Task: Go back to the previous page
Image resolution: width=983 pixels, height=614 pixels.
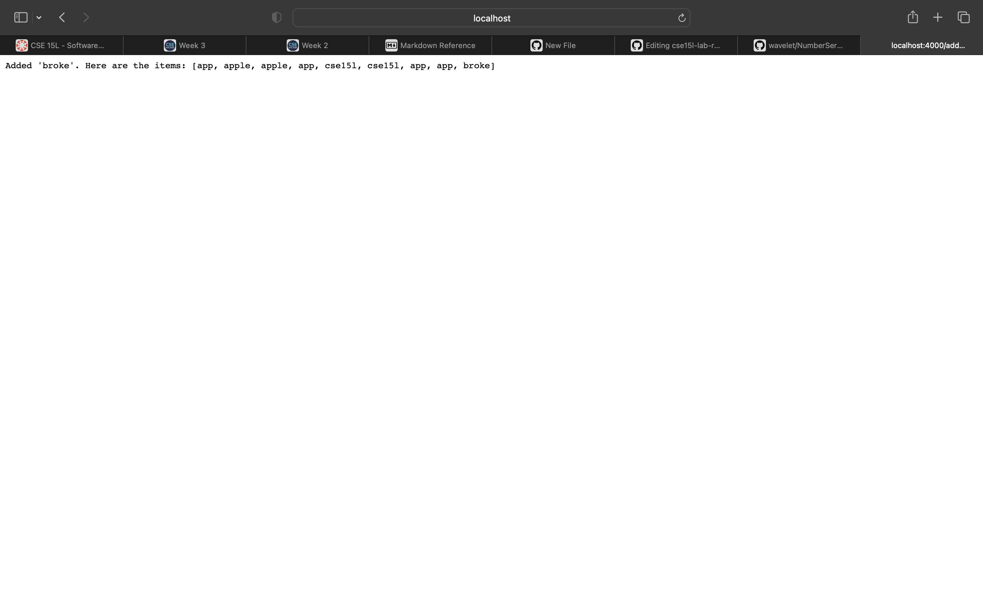Action: [62, 17]
